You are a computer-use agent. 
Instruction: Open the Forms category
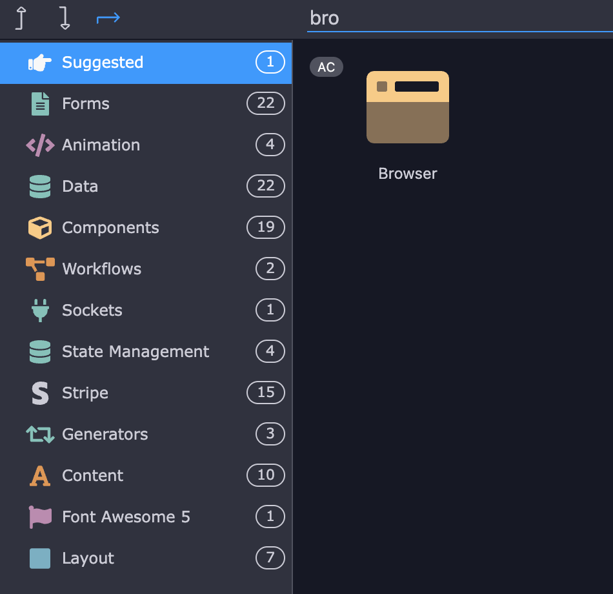coord(86,104)
